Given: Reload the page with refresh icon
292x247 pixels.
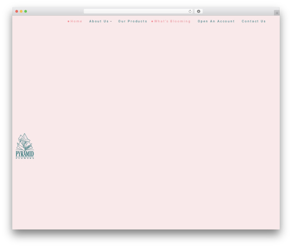Looking at the screenshot, I should (x=190, y=11).
